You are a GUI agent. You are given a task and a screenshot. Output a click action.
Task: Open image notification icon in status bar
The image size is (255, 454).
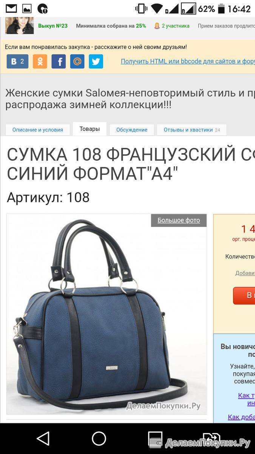coord(27,8)
